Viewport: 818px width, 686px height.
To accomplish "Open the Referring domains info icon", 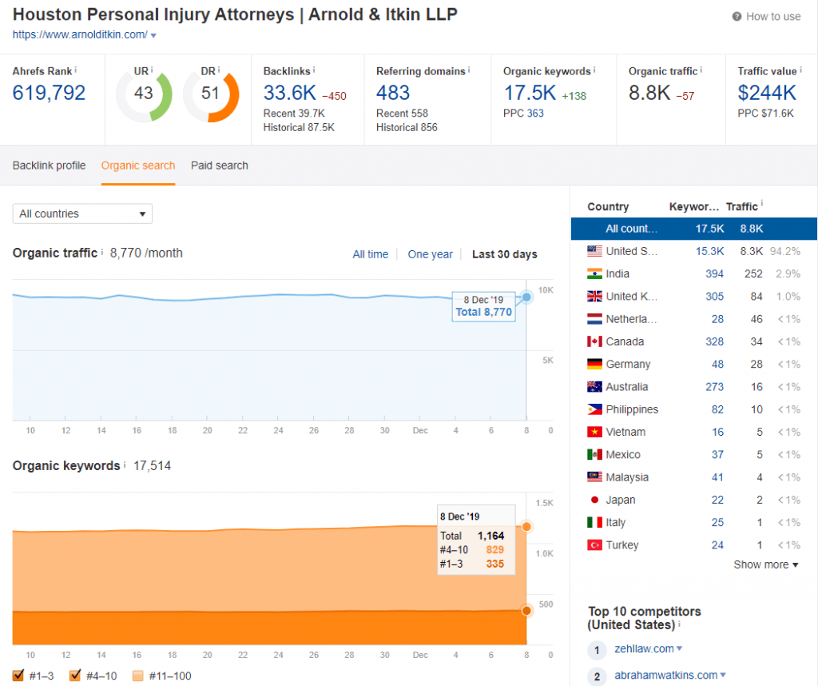I will 468,70.
